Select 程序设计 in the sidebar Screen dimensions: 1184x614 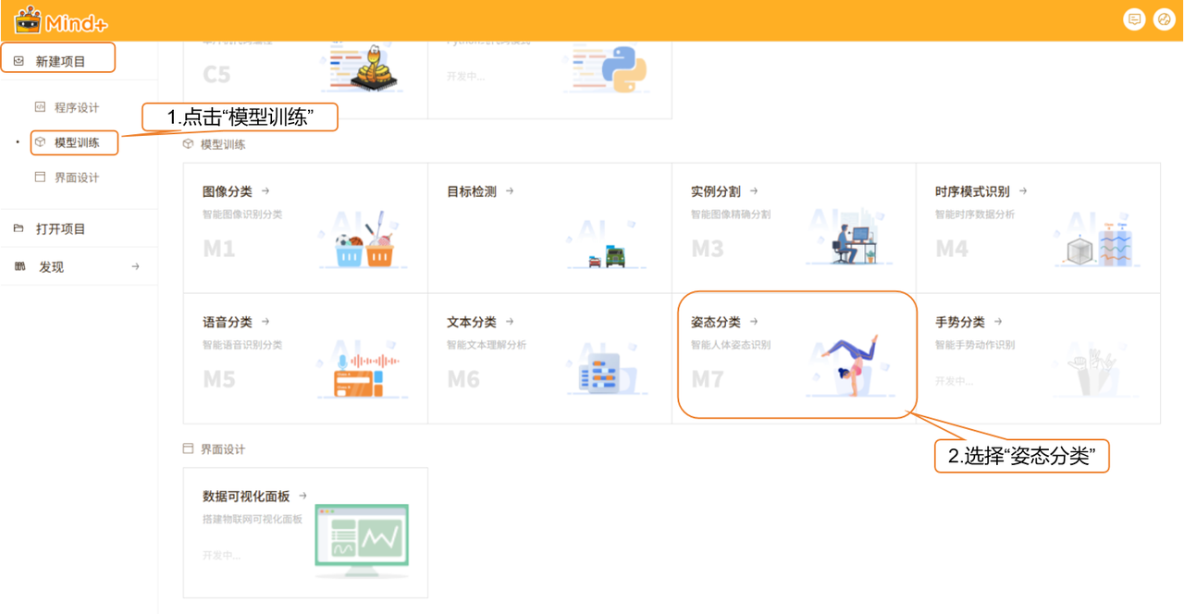point(76,107)
